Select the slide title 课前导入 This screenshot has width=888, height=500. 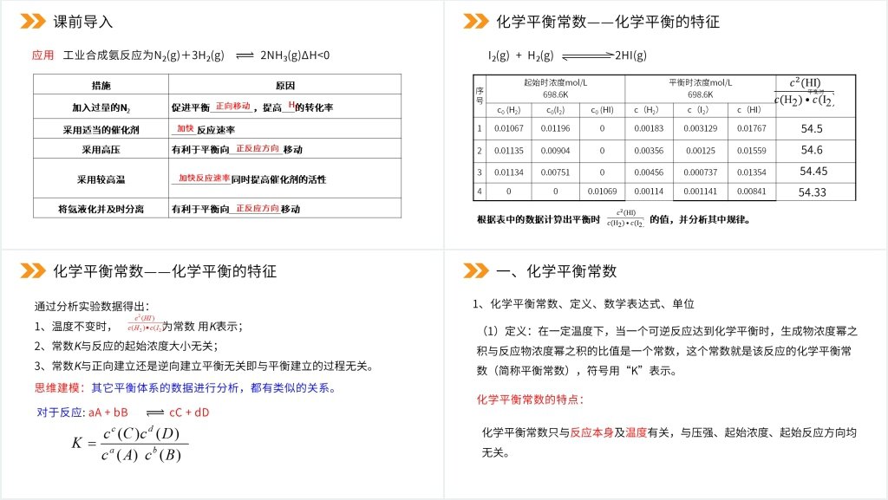(83, 22)
